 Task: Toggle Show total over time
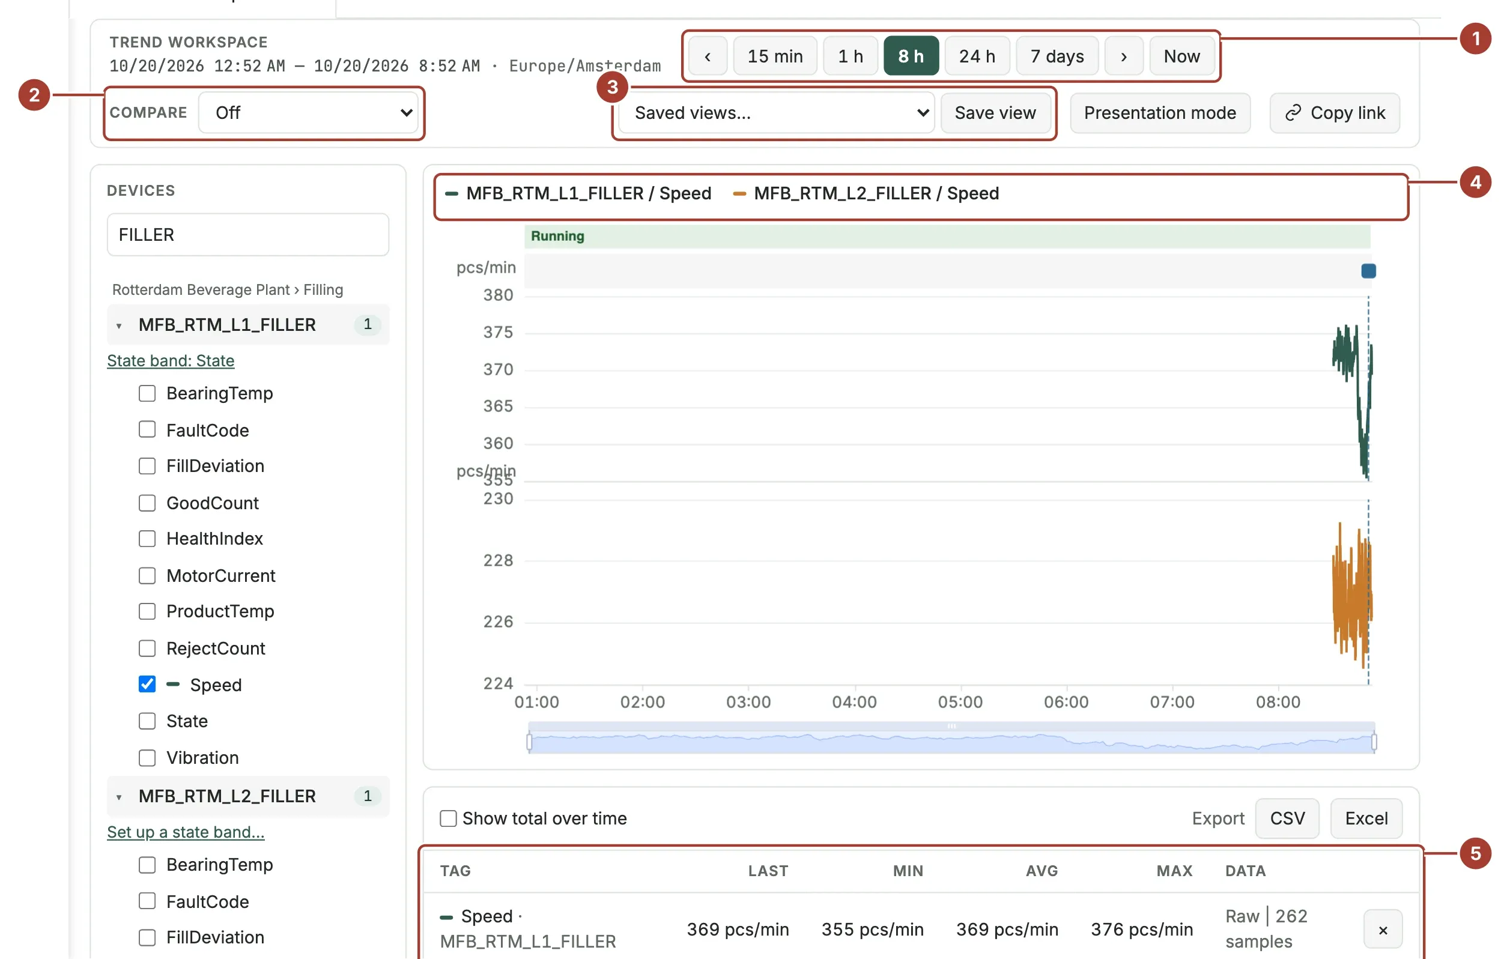pos(447,818)
